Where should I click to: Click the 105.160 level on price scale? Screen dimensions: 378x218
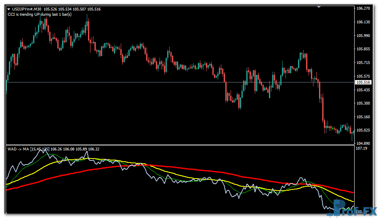[363, 117]
